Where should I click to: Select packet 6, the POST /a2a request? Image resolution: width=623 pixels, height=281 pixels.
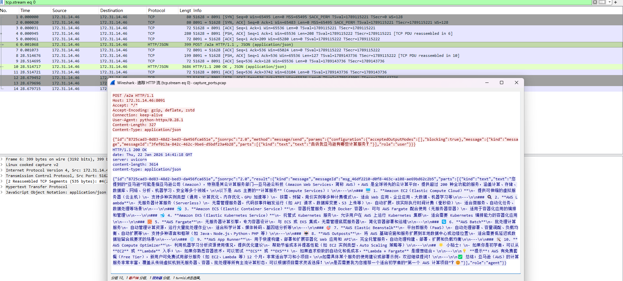pyautogui.click(x=311, y=45)
